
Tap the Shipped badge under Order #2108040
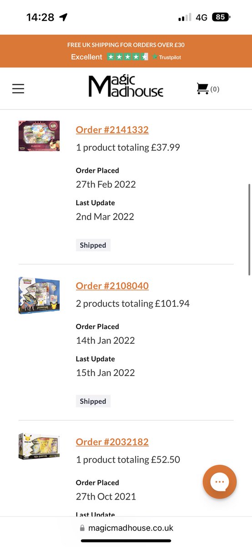pos(93,402)
